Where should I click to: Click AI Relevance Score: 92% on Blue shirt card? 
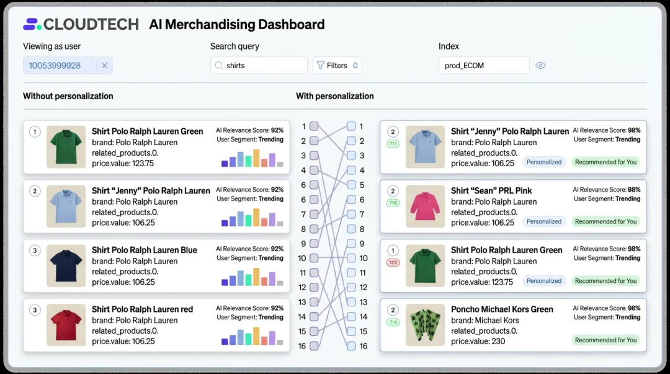coord(249,249)
